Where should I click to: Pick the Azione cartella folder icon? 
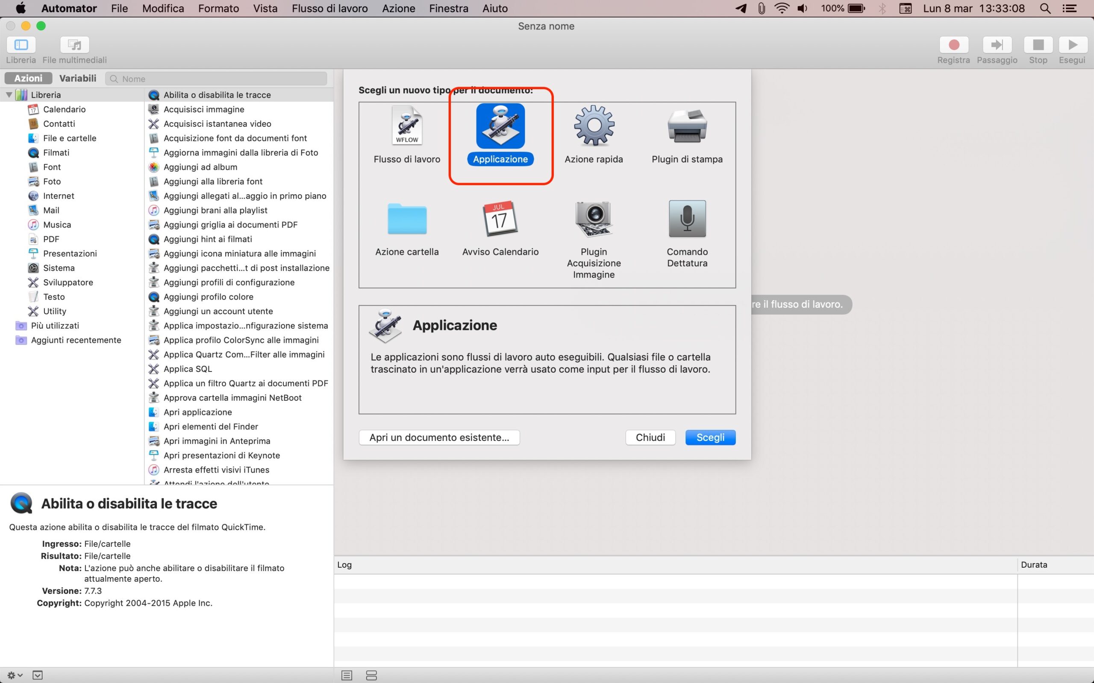407,219
